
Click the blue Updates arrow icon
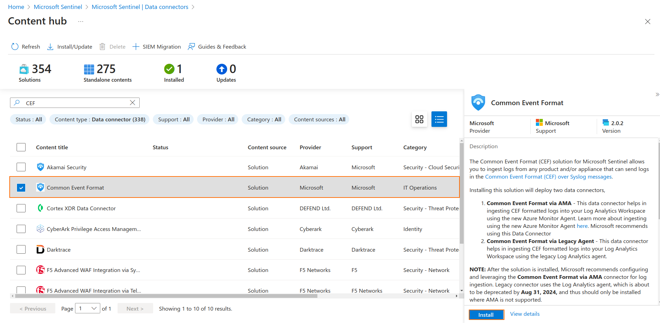coord(222,69)
